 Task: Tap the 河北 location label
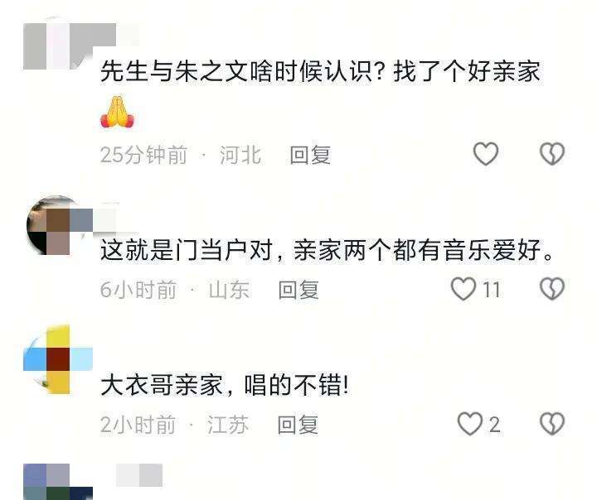(x=240, y=155)
